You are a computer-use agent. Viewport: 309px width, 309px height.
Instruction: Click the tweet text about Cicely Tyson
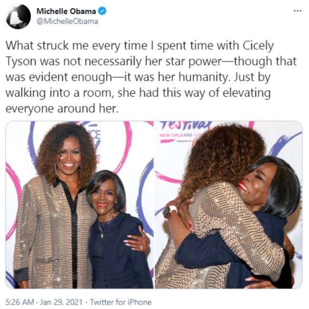pos(151,77)
